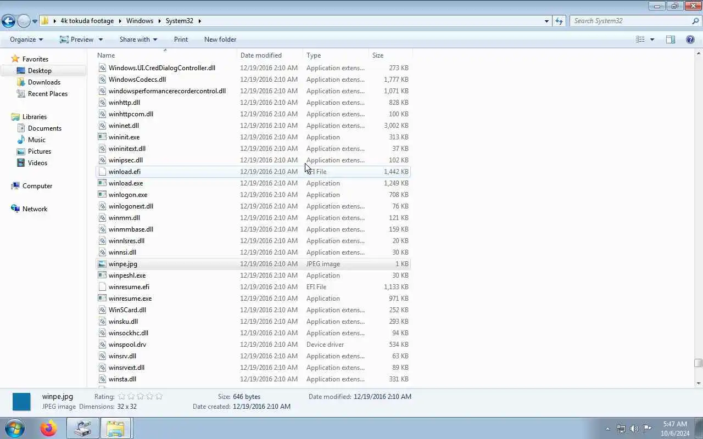703x439 pixels.
Task: Click the change view icon
Action: [640, 40]
